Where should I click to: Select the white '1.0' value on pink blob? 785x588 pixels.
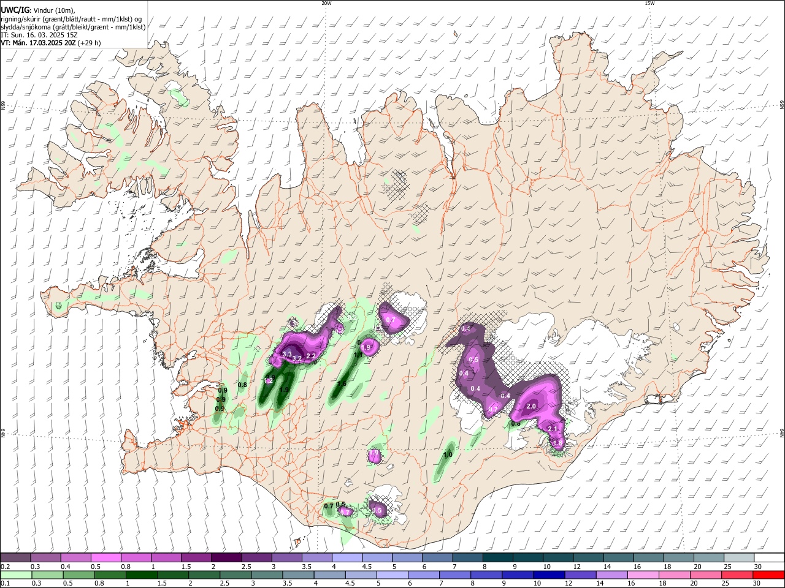pyautogui.click(x=374, y=452)
